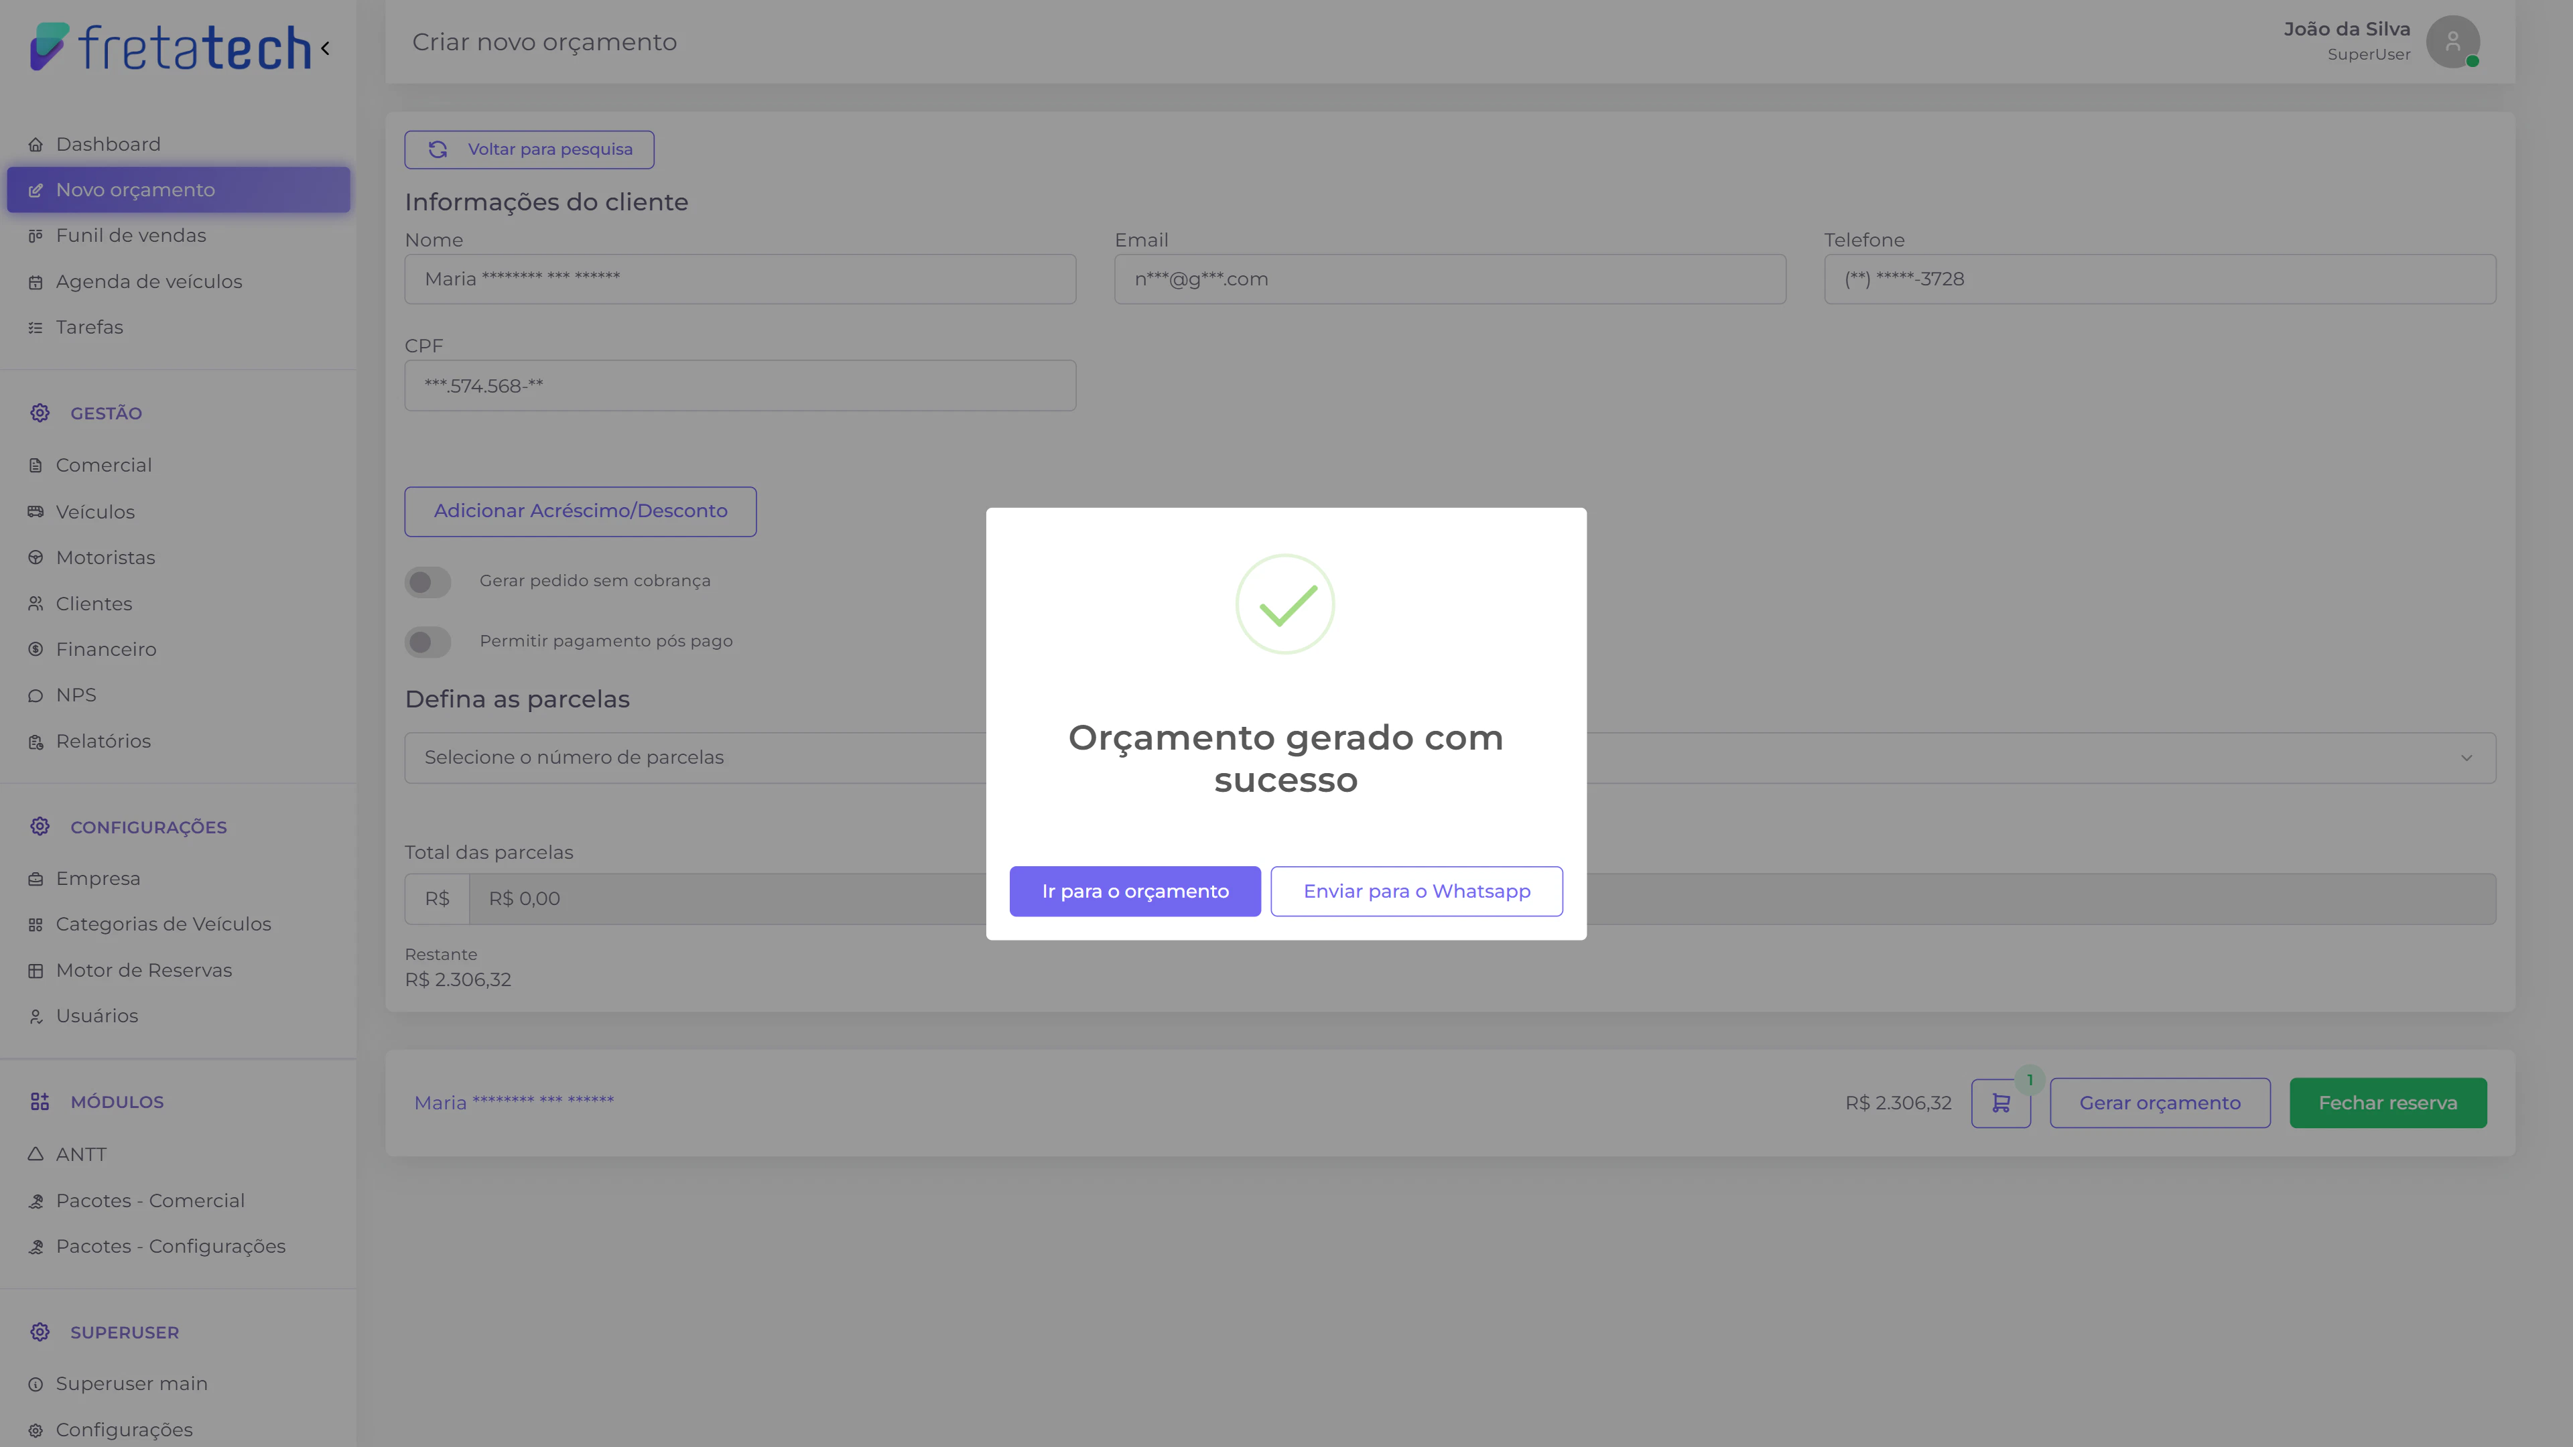Select the Financeiro coin icon
This screenshot has height=1447, width=2573.
[36, 649]
